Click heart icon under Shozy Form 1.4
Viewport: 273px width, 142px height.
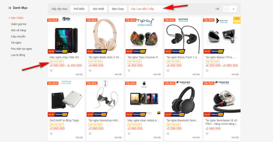(x=168, y=70)
